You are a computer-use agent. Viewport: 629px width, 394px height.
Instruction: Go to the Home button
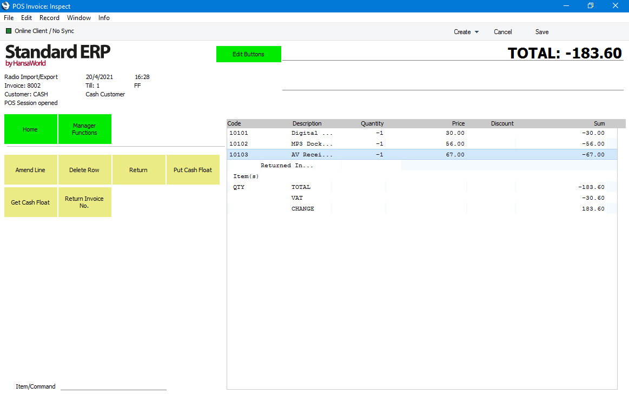pyautogui.click(x=30, y=129)
